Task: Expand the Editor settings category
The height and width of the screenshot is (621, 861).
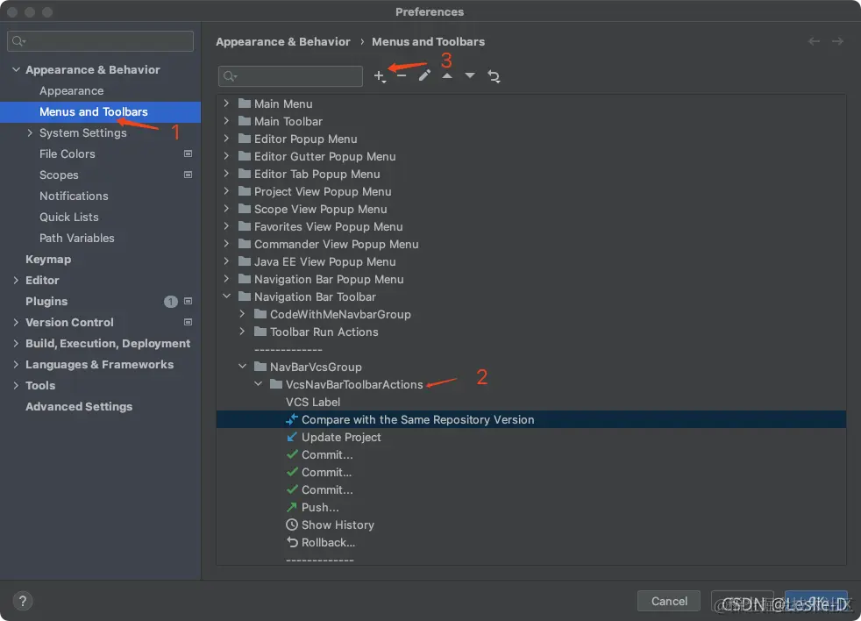Action: click(16, 281)
